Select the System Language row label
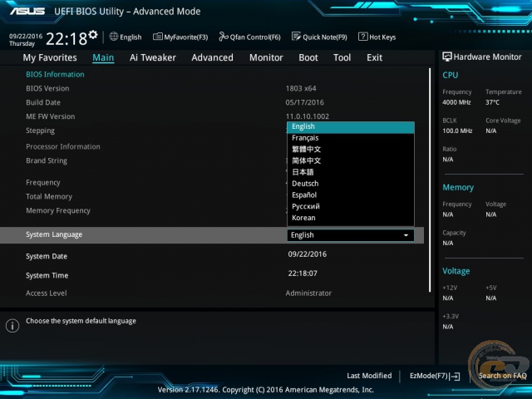 click(54, 234)
